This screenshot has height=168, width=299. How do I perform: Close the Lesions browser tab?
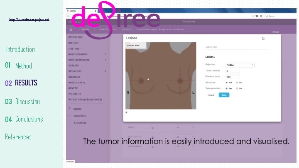coord(96,11)
